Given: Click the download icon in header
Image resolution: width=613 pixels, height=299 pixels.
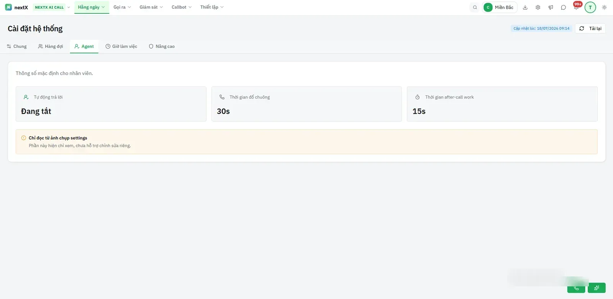Looking at the screenshot, I should [525, 7].
